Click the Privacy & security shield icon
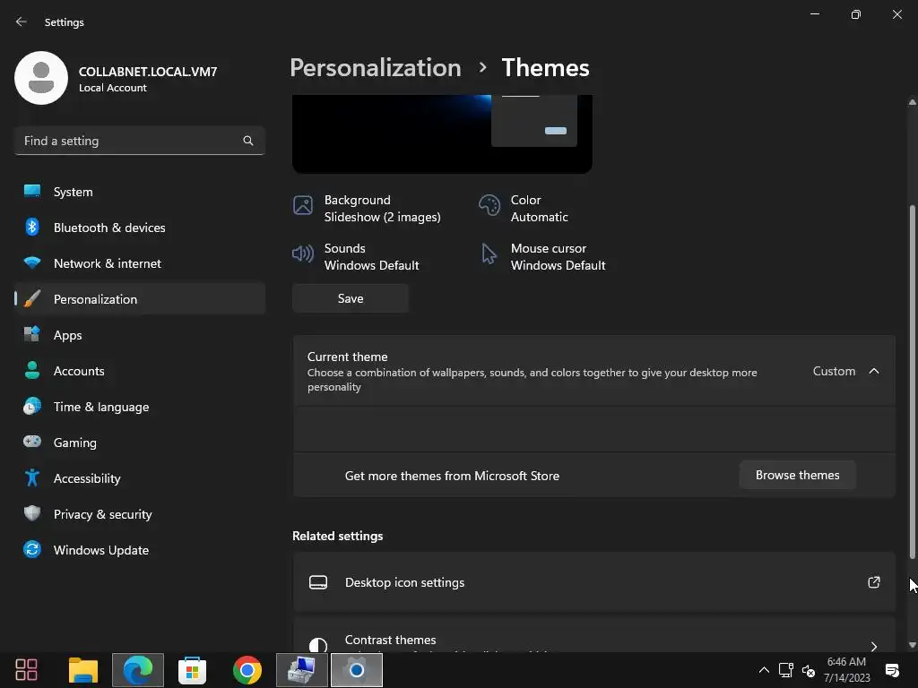Image resolution: width=918 pixels, height=688 pixels. pos(32,513)
